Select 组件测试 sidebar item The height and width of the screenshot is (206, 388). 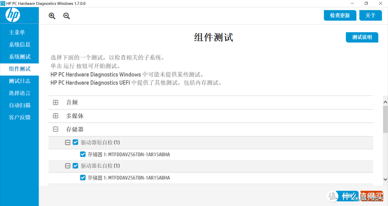pos(19,69)
